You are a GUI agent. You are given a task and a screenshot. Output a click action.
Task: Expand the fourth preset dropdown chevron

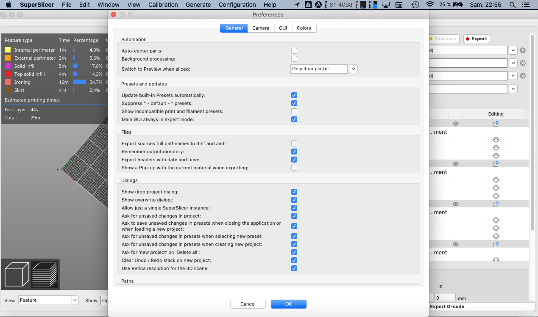(x=513, y=88)
